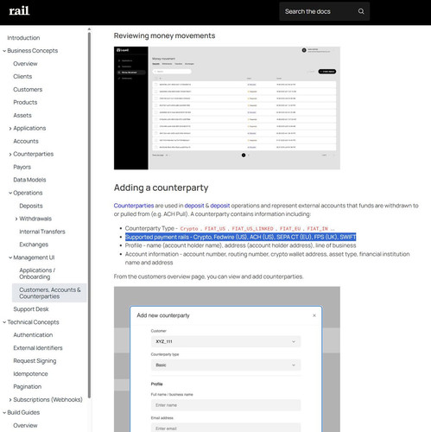Click the rail logo
Image resolution: width=431 pixels, height=432 pixels.
point(19,11)
